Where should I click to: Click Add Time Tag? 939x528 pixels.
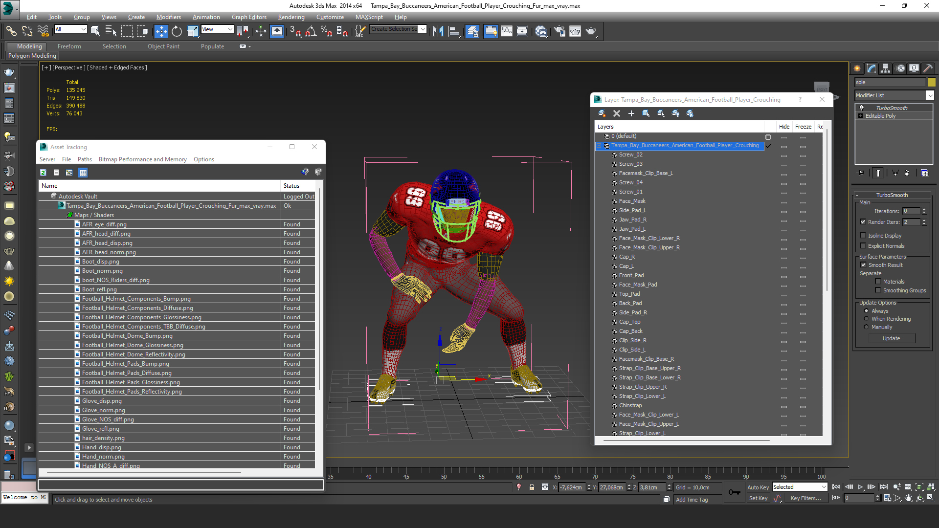tap(692, 500)
